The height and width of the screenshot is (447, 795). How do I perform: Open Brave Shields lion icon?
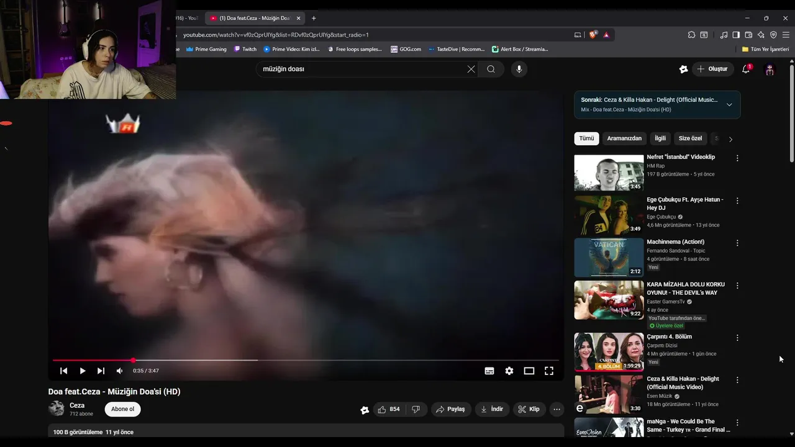point(593,35)
